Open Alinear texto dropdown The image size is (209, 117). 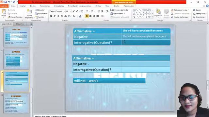point(118,14)
